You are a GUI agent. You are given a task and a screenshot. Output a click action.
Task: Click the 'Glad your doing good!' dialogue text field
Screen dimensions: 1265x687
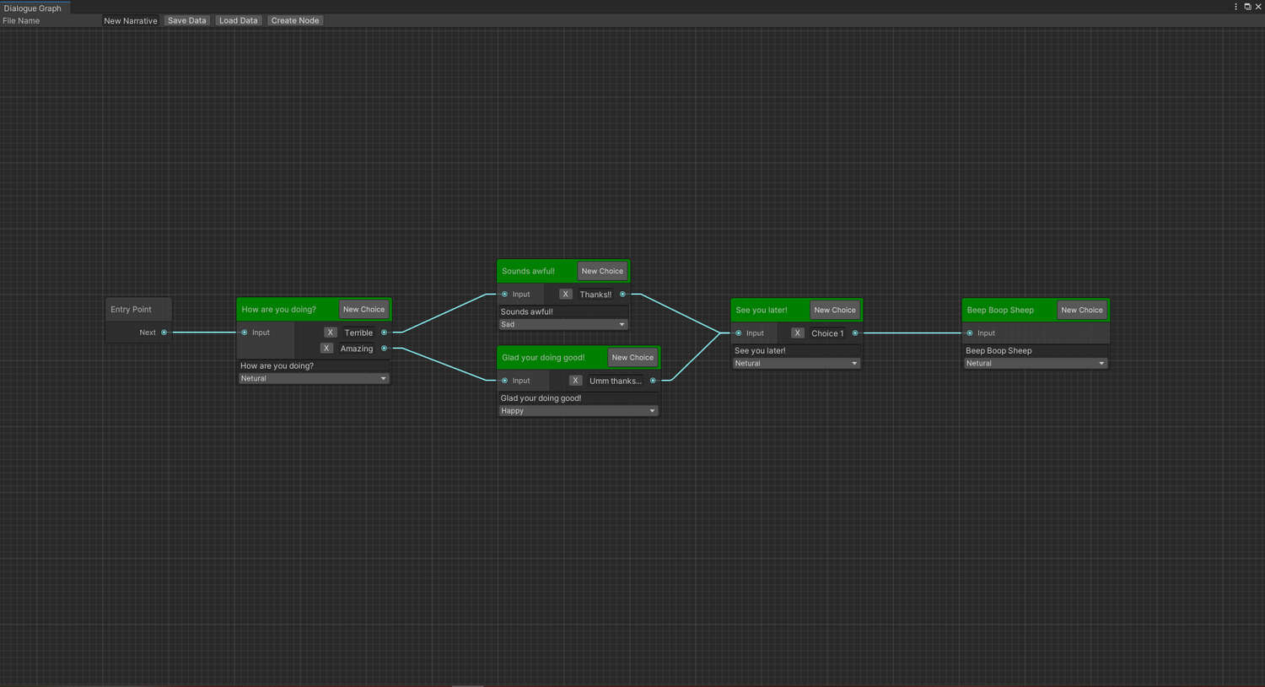tap(578, 398)
